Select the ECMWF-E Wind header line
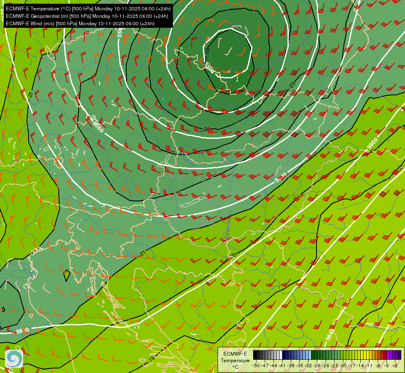Image resolution: width=405 pixels, height=373 pixels. [80, 24]
